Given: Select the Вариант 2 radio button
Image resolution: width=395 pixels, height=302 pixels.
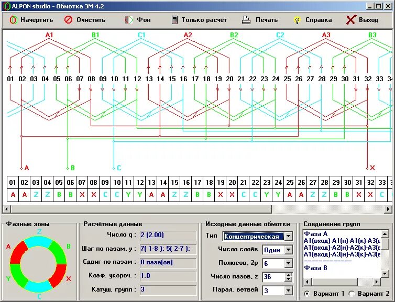Looking at the screenshot, I should pos(352,294).
